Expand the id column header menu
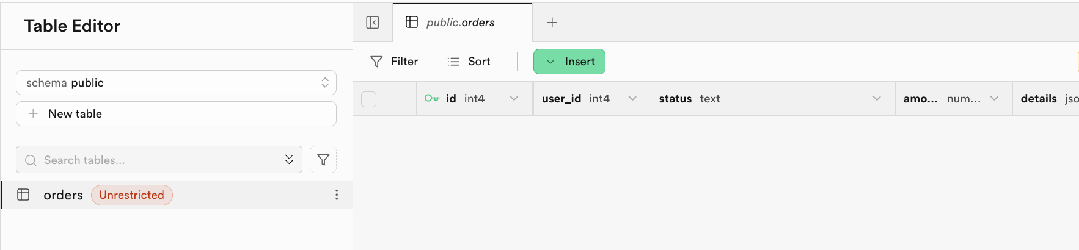This screenshot has width=1079, height=250. (514, 98)
